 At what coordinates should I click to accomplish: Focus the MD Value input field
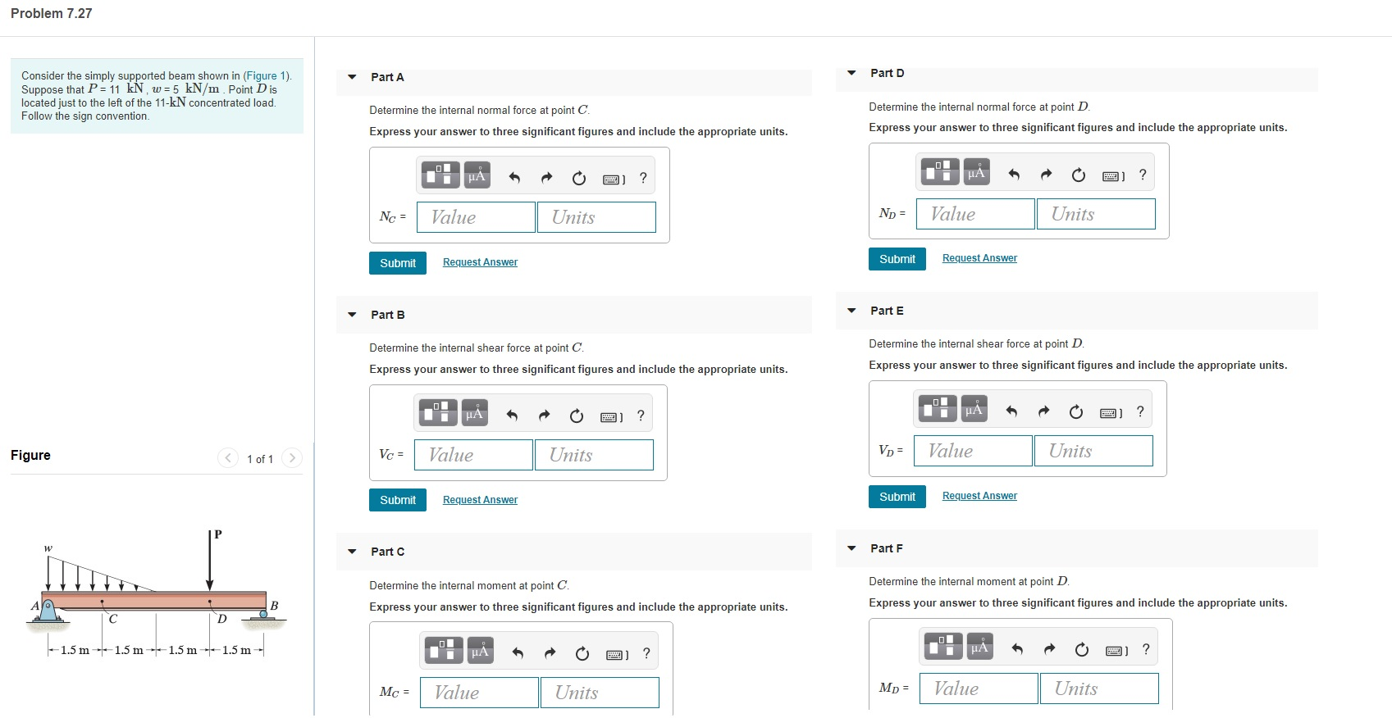coord(979,688)
